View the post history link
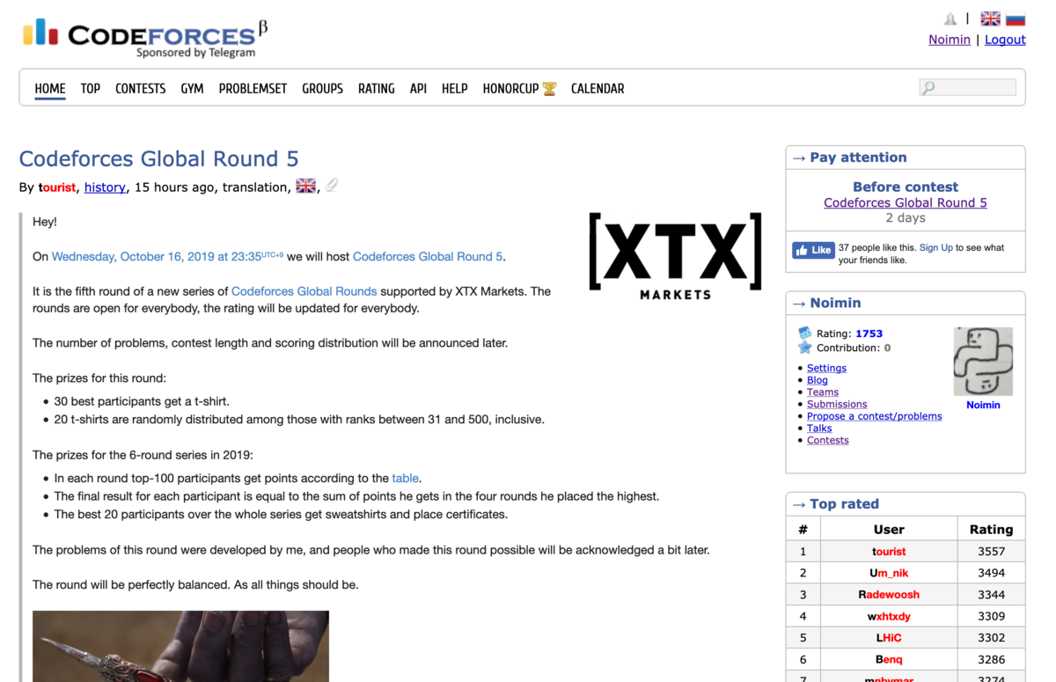Image resolution: width=1056 pixels, height=682 pixels. (105, 187)
